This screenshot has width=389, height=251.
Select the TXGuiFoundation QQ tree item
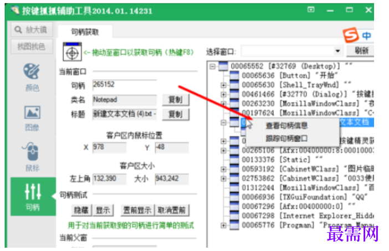[x=304, y=197]
